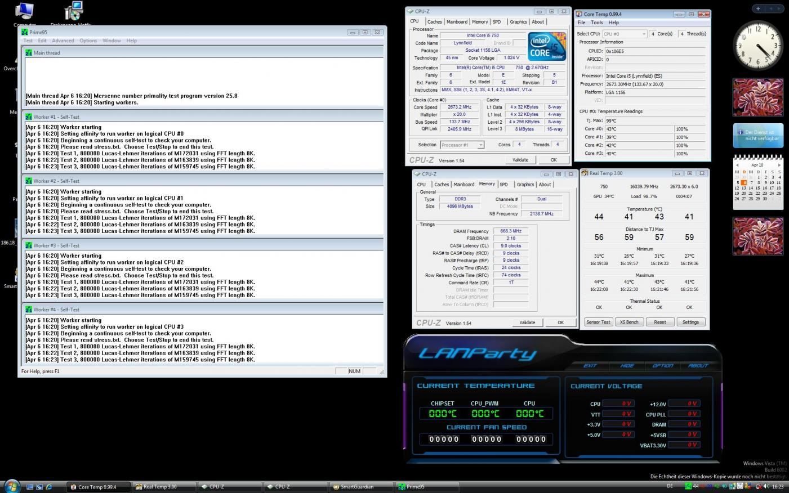Click the analog clock gadget

click(x=758, y=46)
